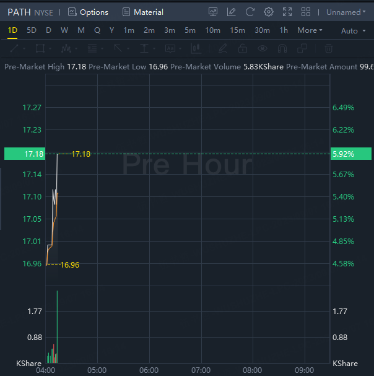Open the Options chain icon
This screenshot has width=374, height=376.
(72, 12)
